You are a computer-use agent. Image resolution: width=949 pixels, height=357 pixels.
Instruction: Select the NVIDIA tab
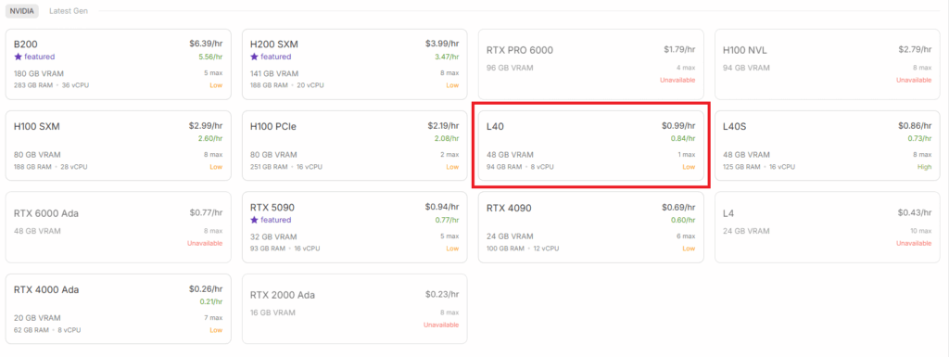click(x=22, y=11)
